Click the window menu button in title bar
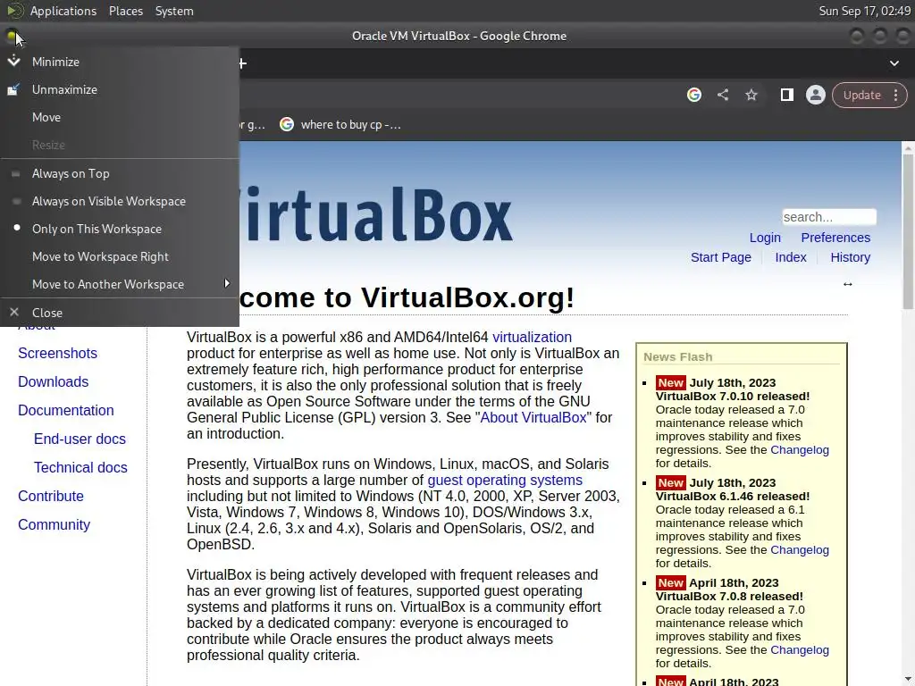The width and height of the screenshot is (915, 686). pyautogui.click(x=12, y=36)
